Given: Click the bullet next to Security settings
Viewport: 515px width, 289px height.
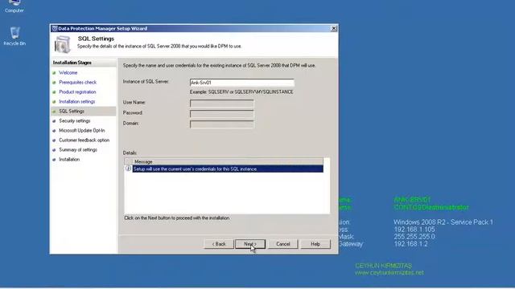Looking at the screenshot, I should (54, 121).
